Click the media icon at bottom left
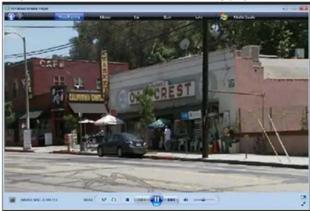310x211 pixels. pyautogui.click(x=12, y=200)
